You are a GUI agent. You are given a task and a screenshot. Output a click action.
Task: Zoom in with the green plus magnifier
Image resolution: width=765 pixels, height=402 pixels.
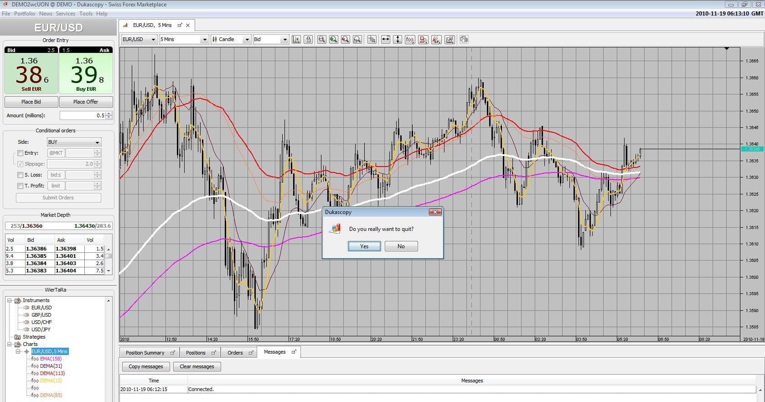click(334, 39)
